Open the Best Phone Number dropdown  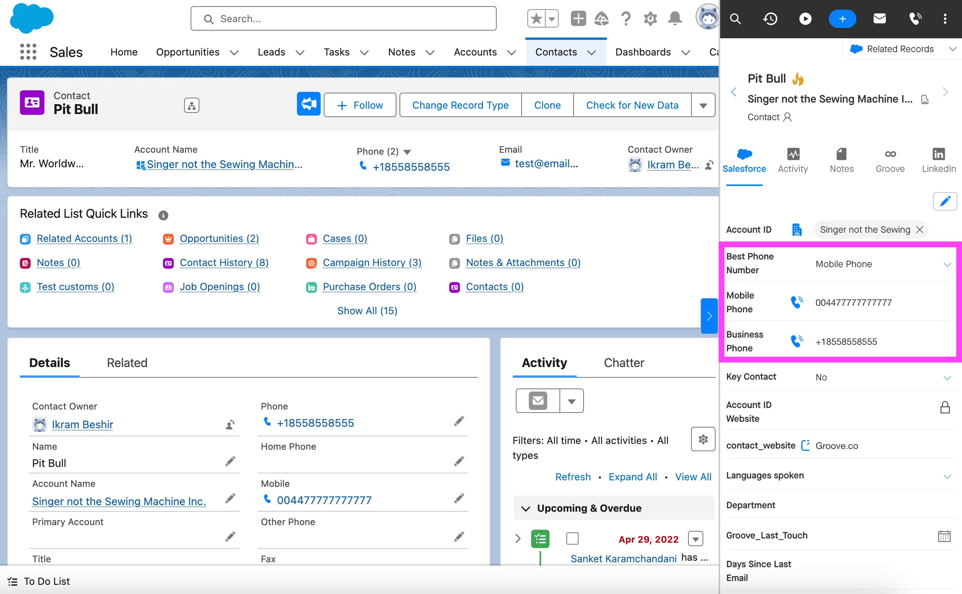[x=947, y=264]
